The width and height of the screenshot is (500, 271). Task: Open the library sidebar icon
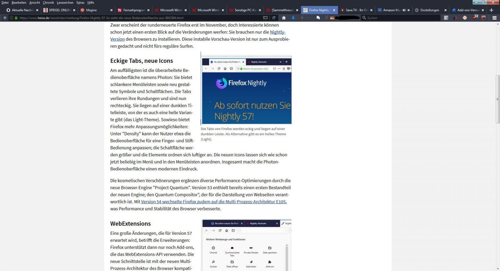[446, 18]
